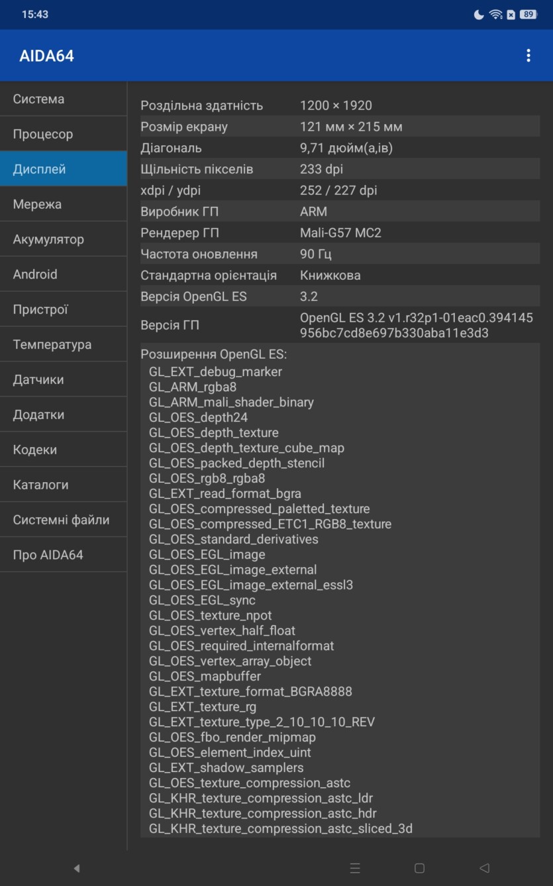Open the Каталоги section
The image size is (553, 886).
pos(64,485)
